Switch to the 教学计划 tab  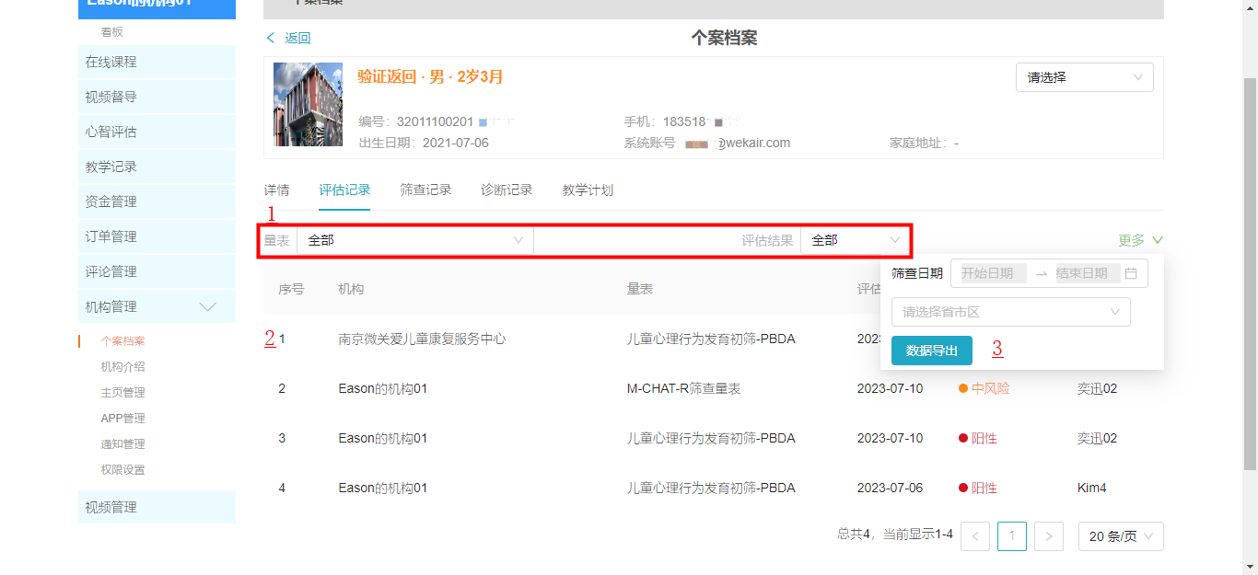pyautogui.click(x=588, y=190)
